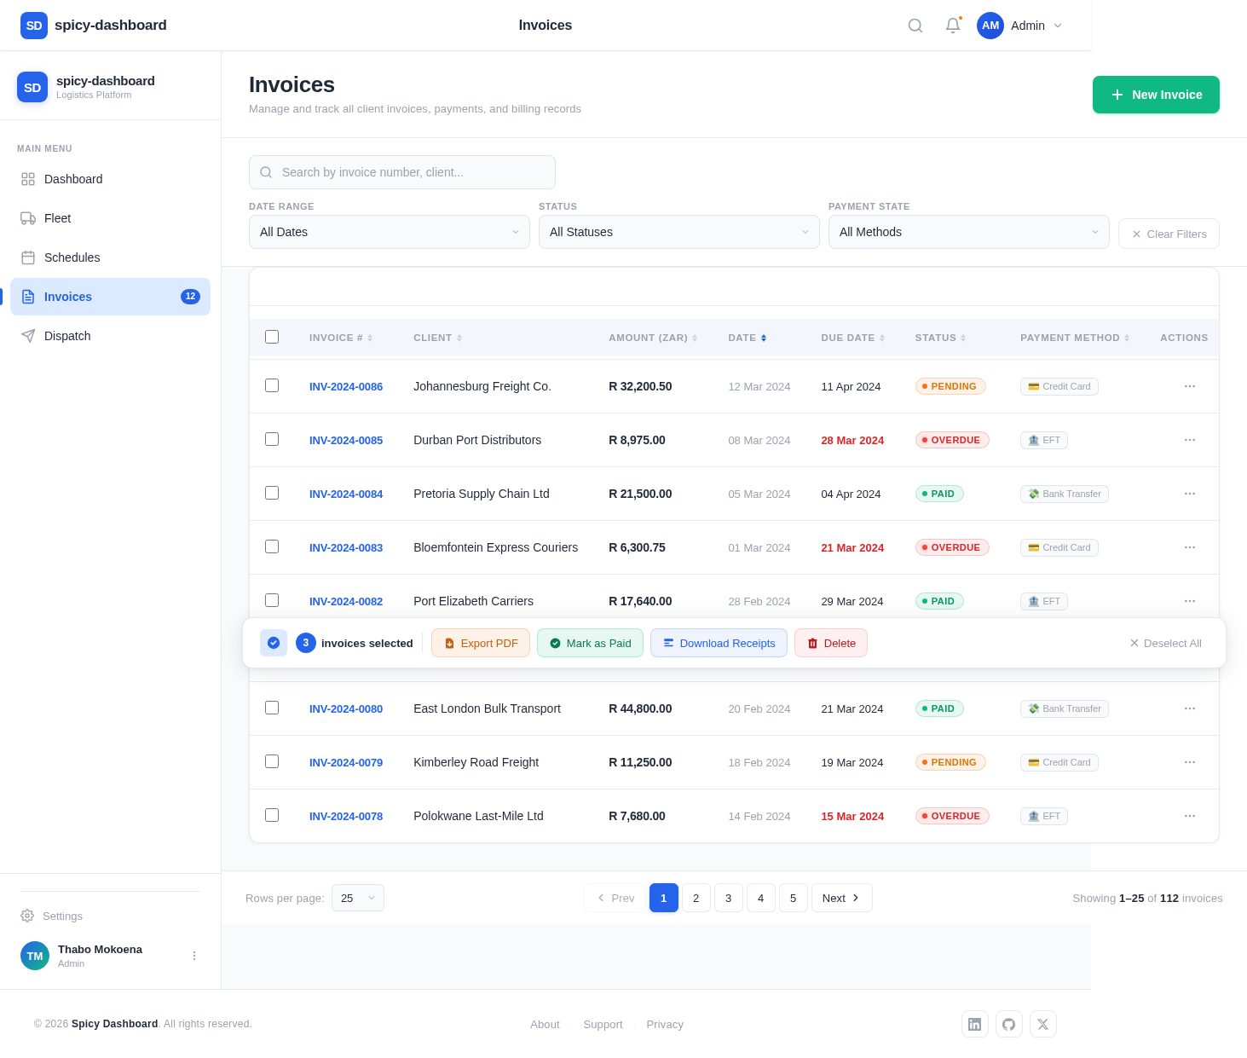Click the Search by invoice number field
The image size is (1247, 1058).
pos(402,172)
